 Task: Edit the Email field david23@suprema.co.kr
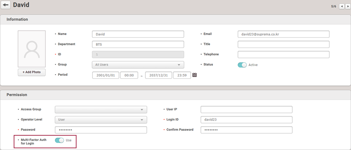point(284,34)
